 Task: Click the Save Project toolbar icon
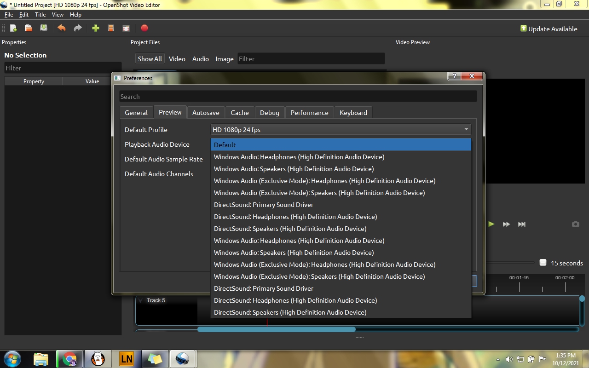(43, 28)
